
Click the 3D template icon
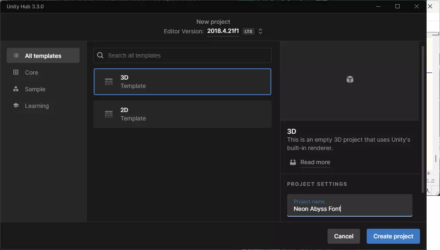(x=109, y=82)
